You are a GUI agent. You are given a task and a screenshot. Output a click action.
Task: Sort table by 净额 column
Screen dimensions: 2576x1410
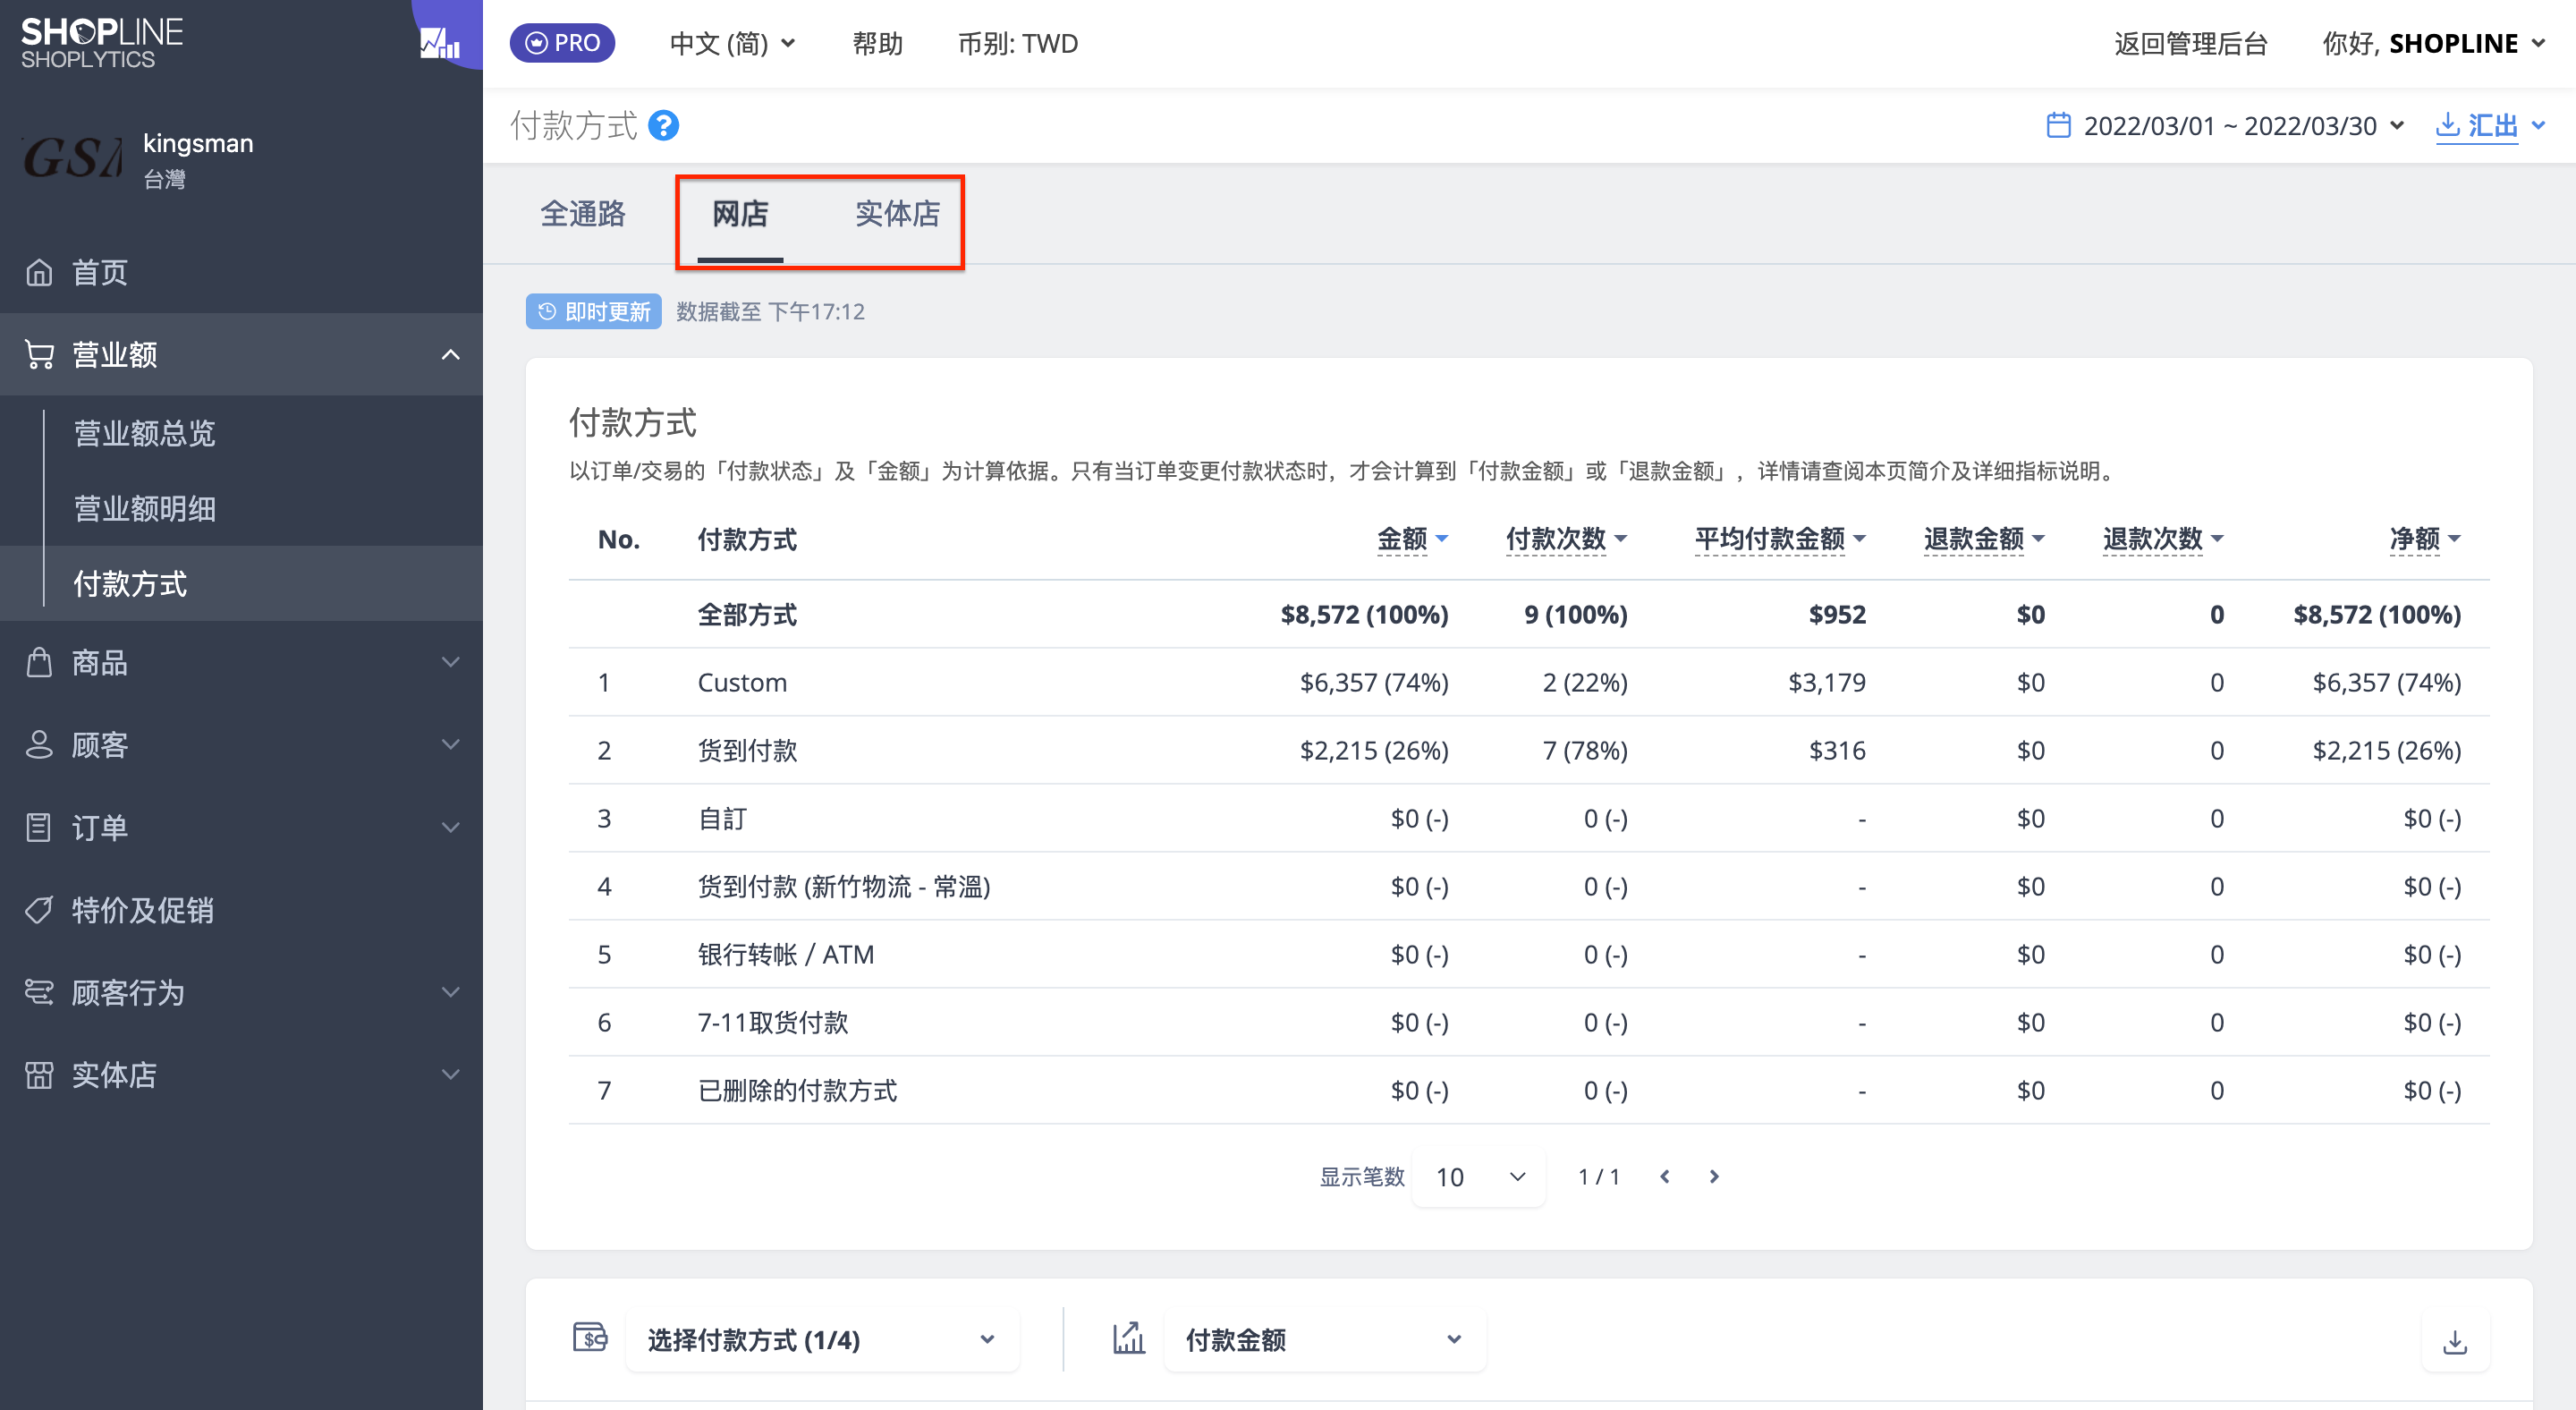pos(2425,539)
